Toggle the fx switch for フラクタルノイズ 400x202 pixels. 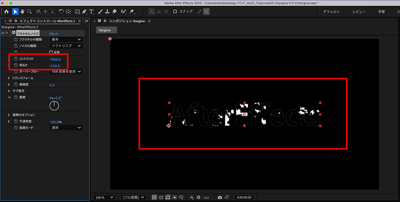point(7,33)
